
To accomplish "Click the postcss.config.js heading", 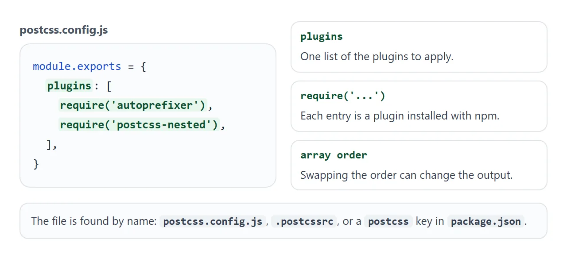I will point(64,30).
